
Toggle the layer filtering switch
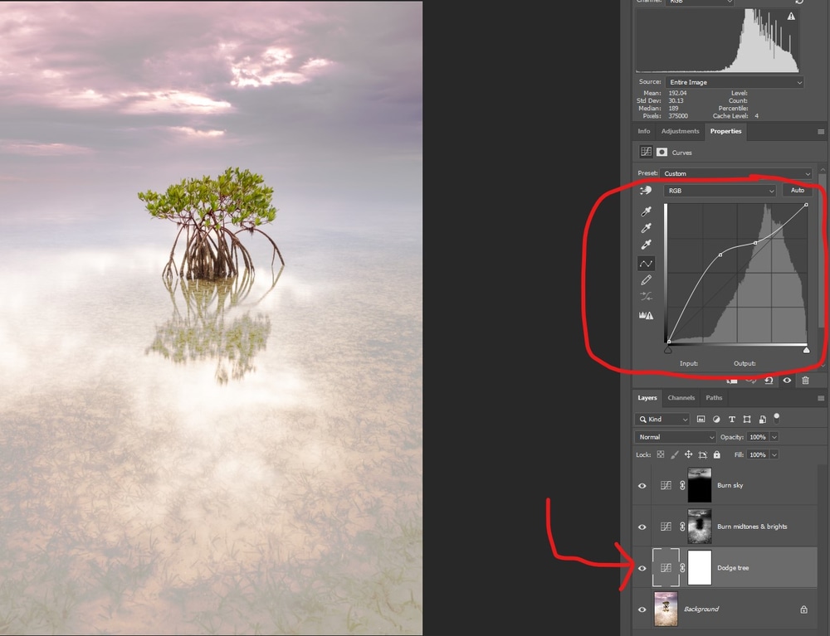[777, 418]
